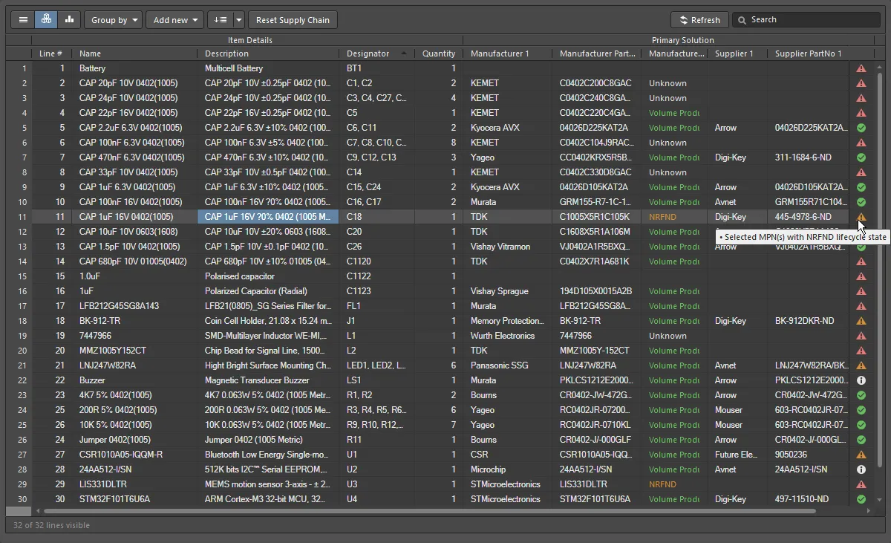Image resolution: width=891 pixels, height=543 pixels.
Task: Click the warning icon for MMZ1005Y152CT
Action: click(861, 351)
